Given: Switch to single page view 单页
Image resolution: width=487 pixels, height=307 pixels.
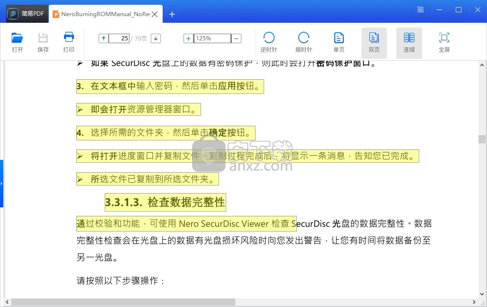Looking at the screenshot, I should 339,43.
